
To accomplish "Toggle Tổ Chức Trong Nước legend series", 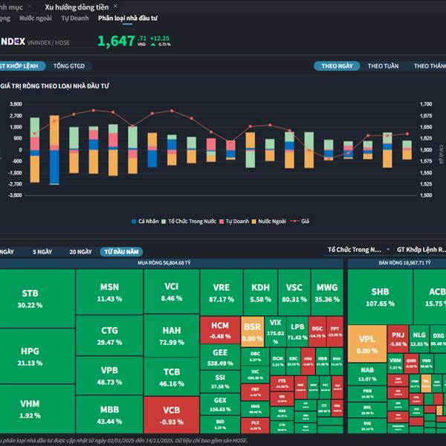I will point(189,222).
